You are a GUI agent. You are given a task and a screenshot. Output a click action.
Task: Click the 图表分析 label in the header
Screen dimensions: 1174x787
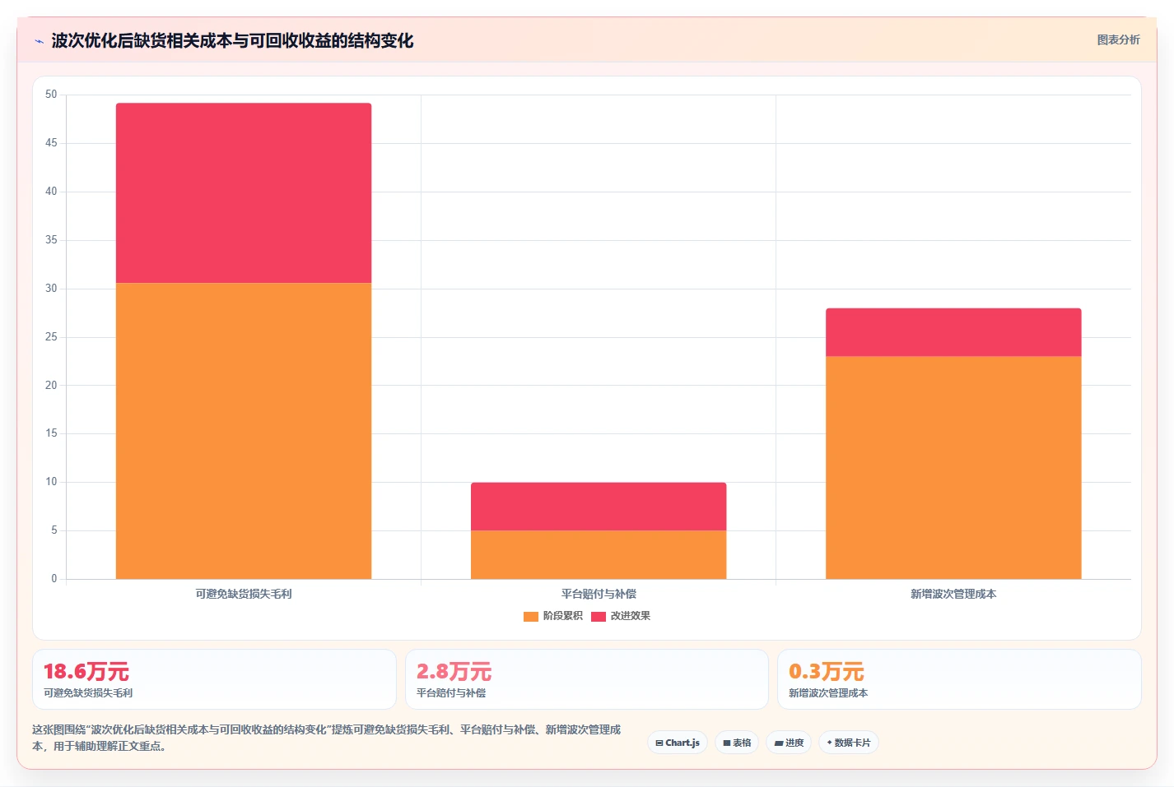tap(1118, 39)
